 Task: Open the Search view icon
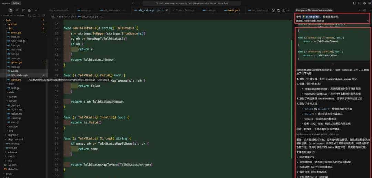pyautogui.click(x=17, y=11)
